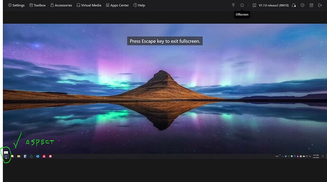Click the red network app taskbar icon
The height and width of the screenshot is (182, 327).
coord(44,156)
